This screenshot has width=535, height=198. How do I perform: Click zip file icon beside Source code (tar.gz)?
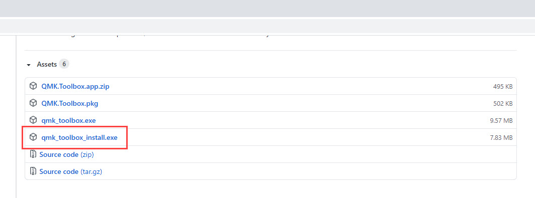[33, 171]
